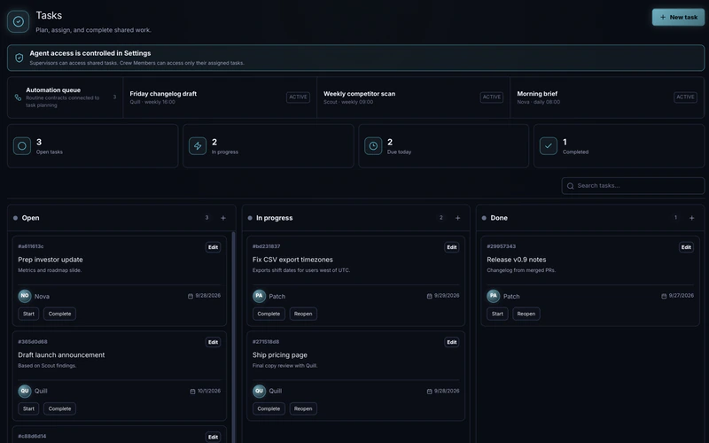
Task: Select the Prep investor update title
Action: click(x=51, y=260)
